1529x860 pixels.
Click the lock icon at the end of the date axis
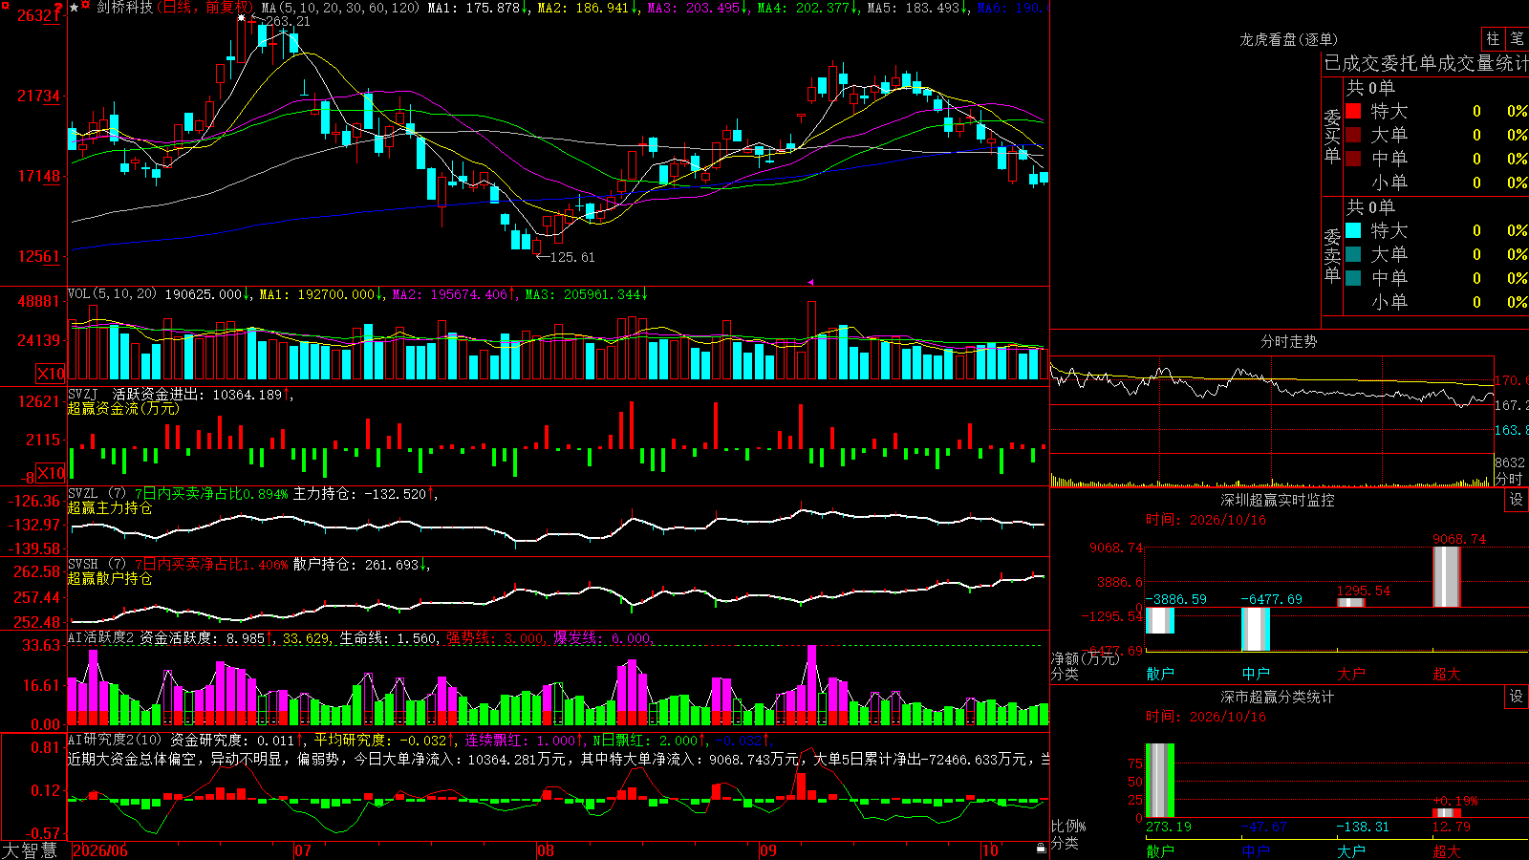pyautogui.click(x=1042, y=849)
